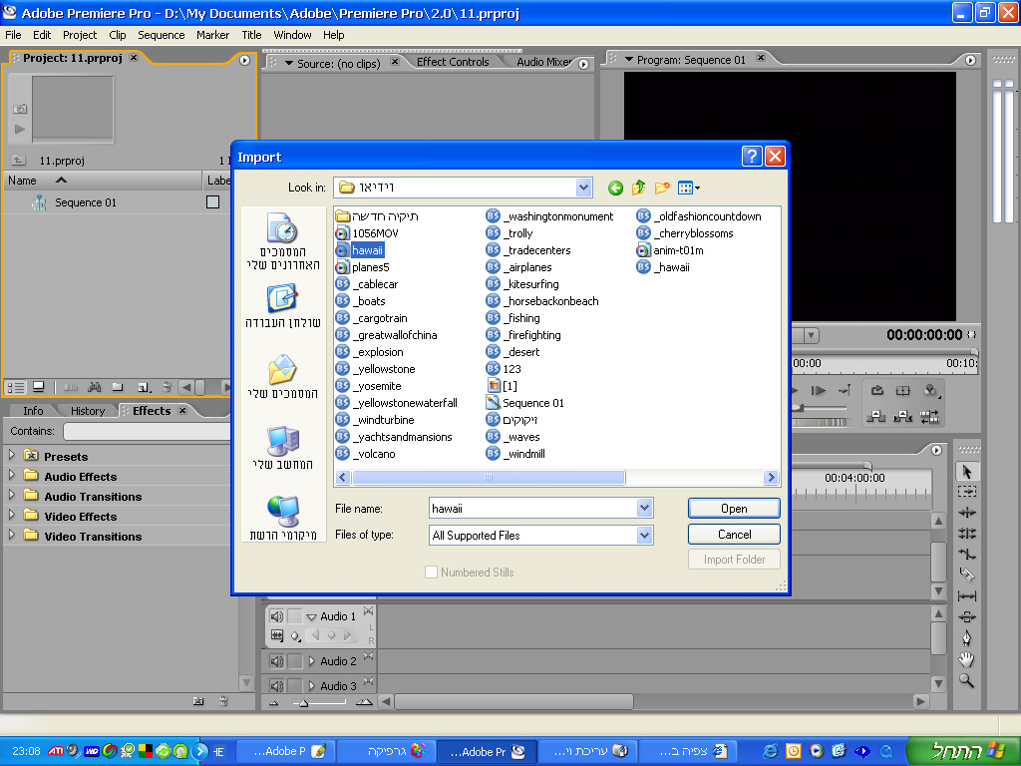Open the Files of type dropdown
Viewport: 1021px width, 766px height.
click(644, 536)
